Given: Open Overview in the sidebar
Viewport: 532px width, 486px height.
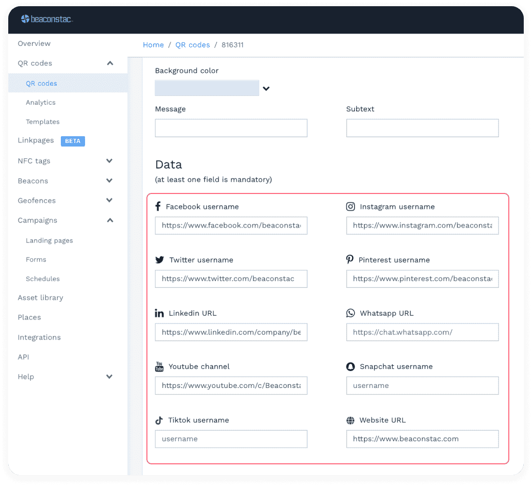Looking at the screenshot, I should pos(34,43).
